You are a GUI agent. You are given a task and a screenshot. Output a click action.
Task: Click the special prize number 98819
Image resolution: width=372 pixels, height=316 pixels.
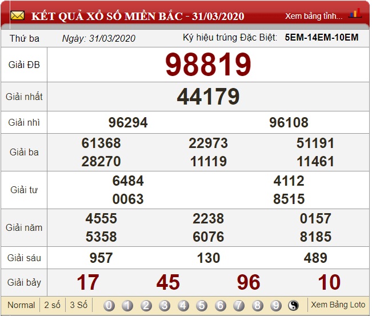(x=208, y=64)
